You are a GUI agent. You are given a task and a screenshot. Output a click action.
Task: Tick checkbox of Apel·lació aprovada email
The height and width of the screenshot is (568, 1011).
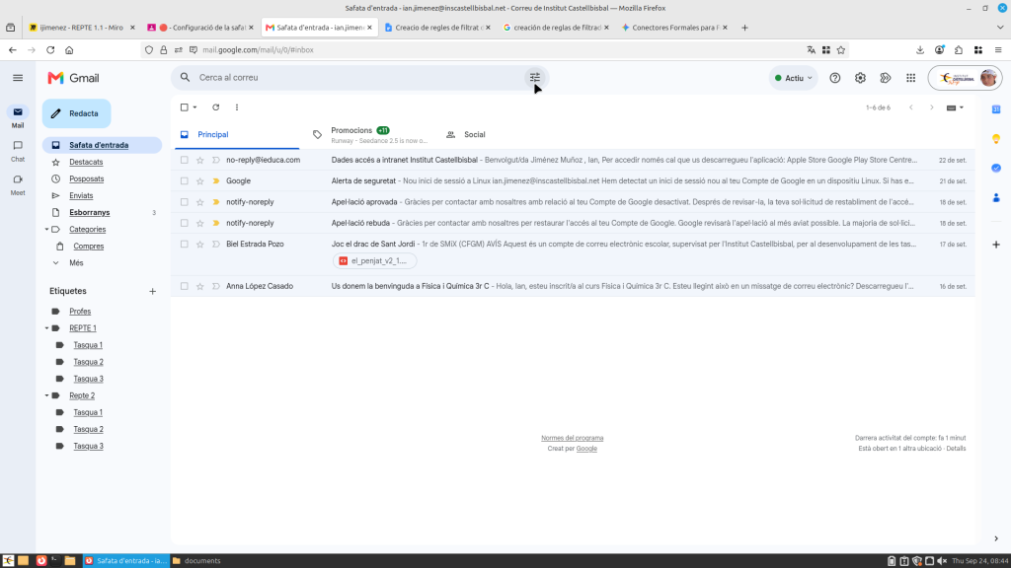coord(185,202)
